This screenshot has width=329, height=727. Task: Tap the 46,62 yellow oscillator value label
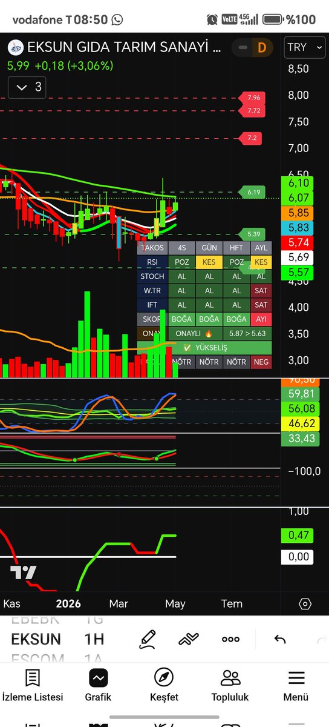[x=299, y=423]
